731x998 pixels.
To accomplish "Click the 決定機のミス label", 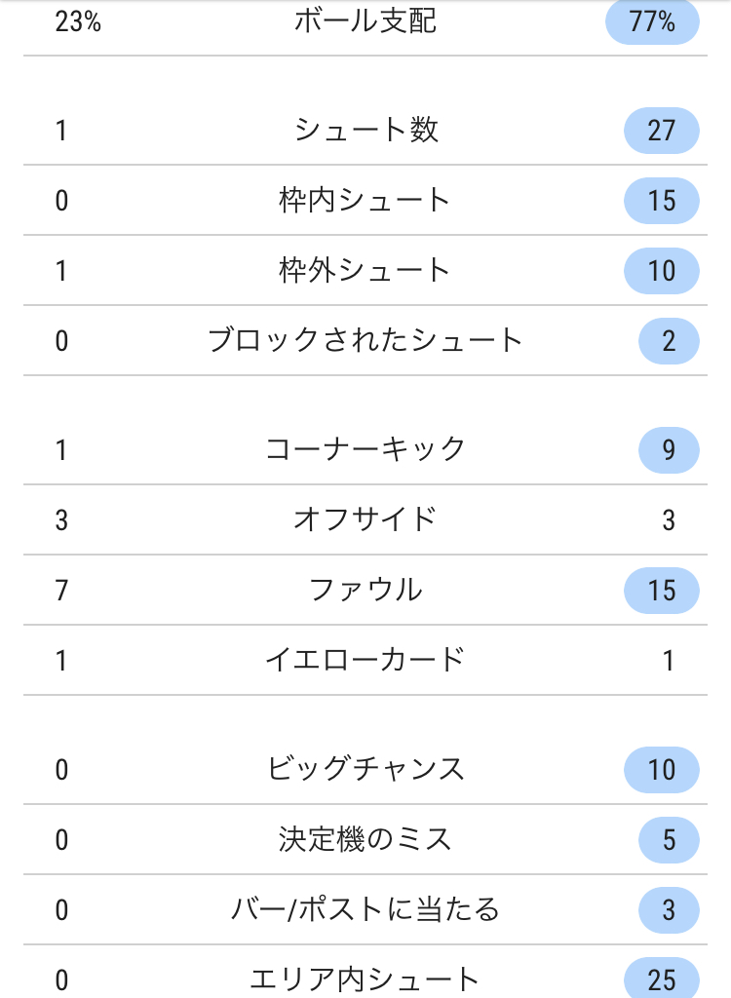I will coord(365,839).
